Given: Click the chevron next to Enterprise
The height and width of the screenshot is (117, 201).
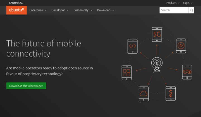Looking at the screenshot, I should tap(46, 10).
